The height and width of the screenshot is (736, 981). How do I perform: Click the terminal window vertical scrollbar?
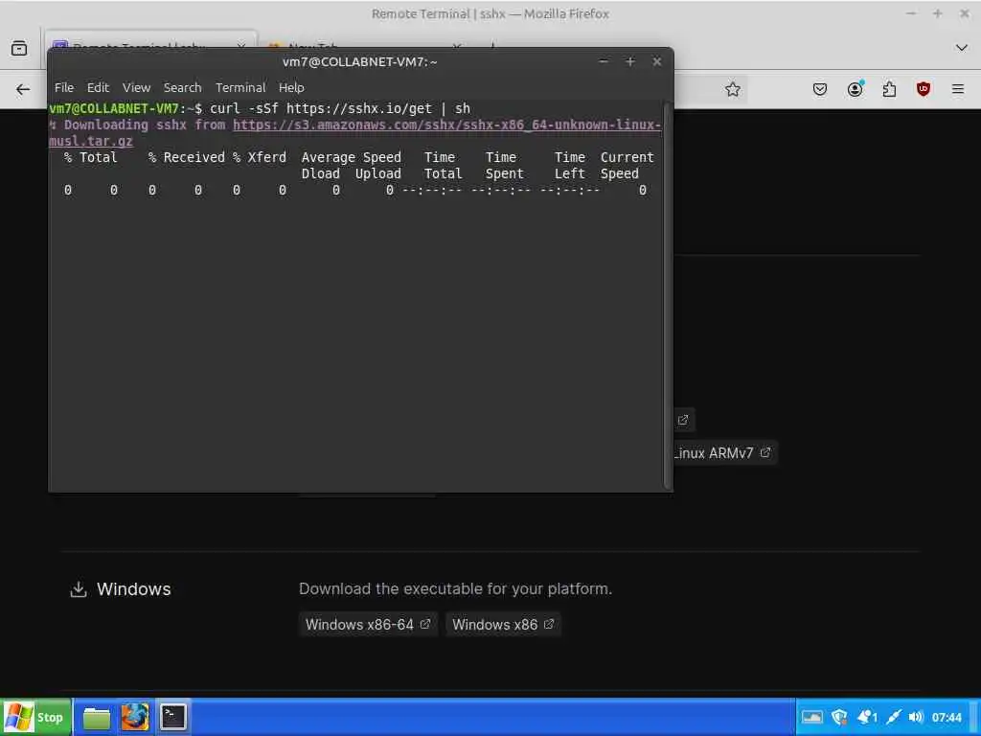[668, 295]
